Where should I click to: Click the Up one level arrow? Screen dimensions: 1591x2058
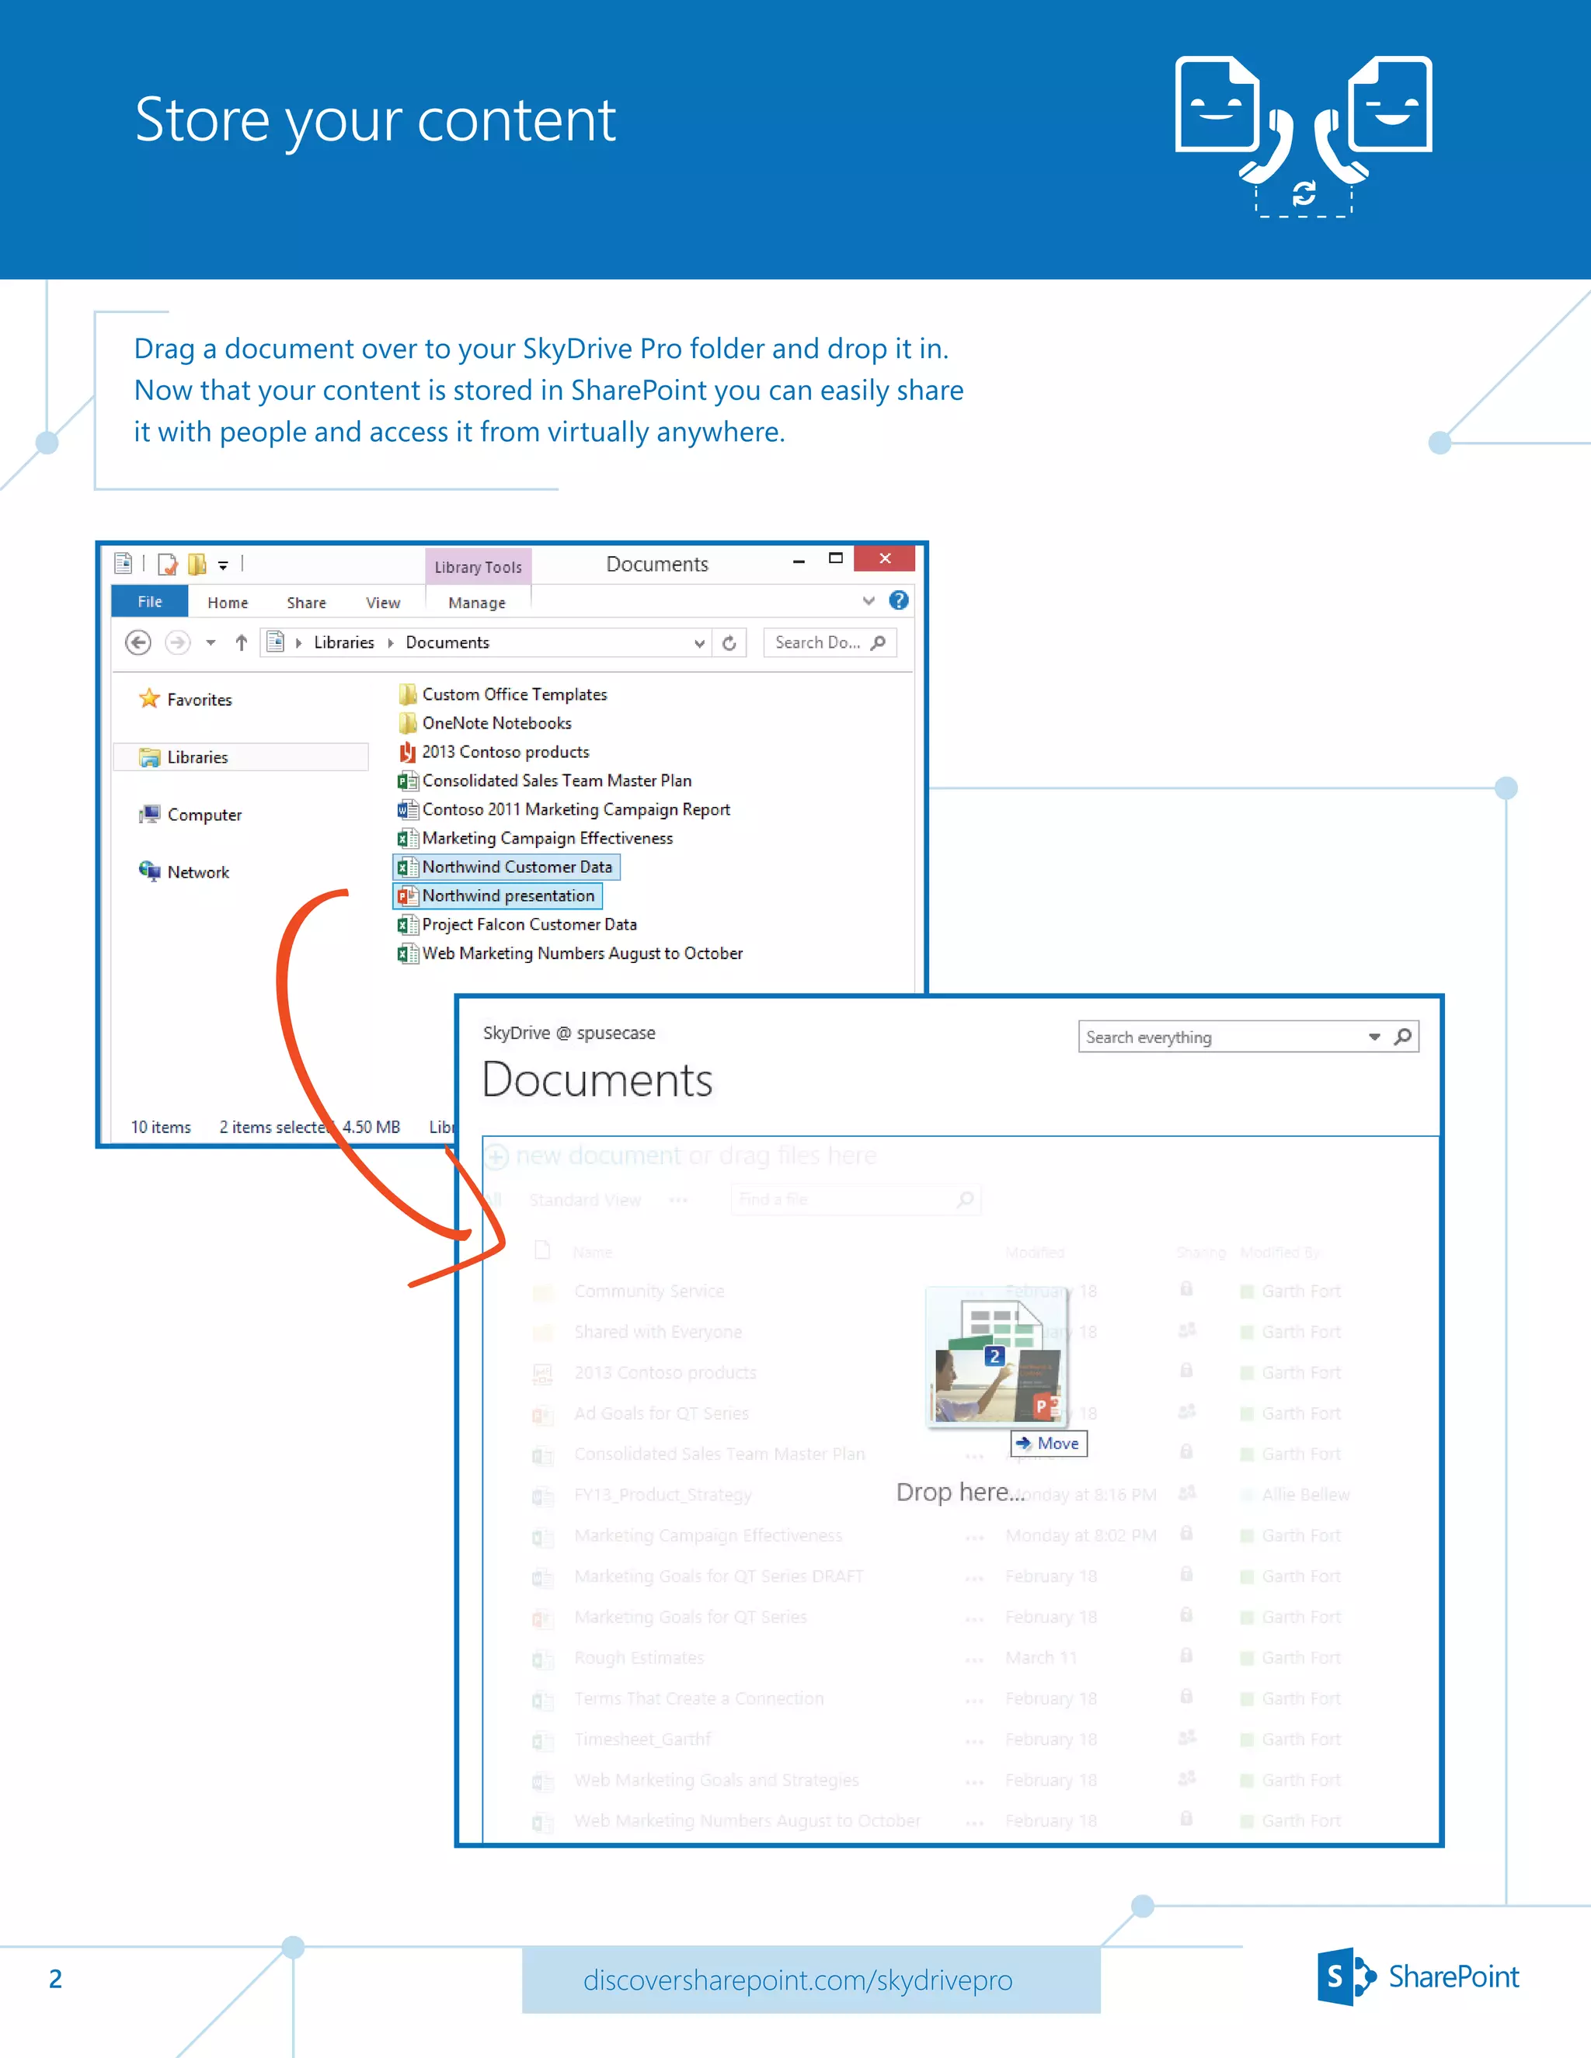tap(242, 643)
